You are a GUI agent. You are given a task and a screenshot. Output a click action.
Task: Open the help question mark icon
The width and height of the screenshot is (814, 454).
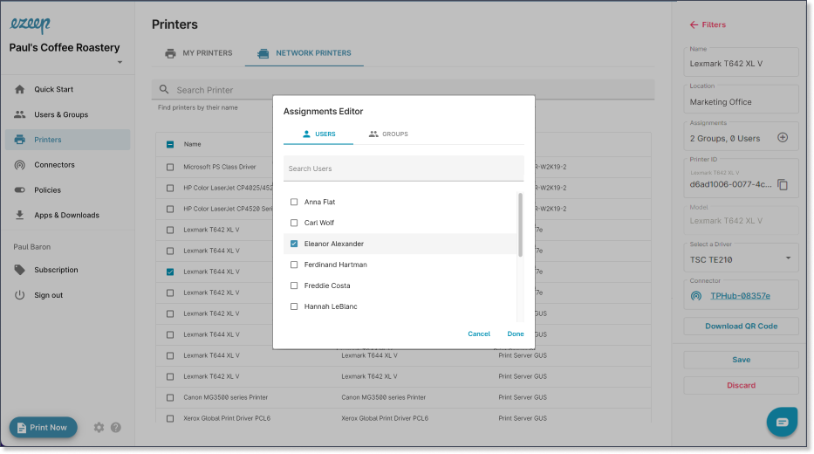tap(116, 427)
